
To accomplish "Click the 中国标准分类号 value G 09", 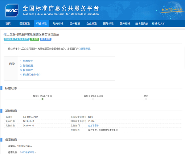I will tap(90, 117).
